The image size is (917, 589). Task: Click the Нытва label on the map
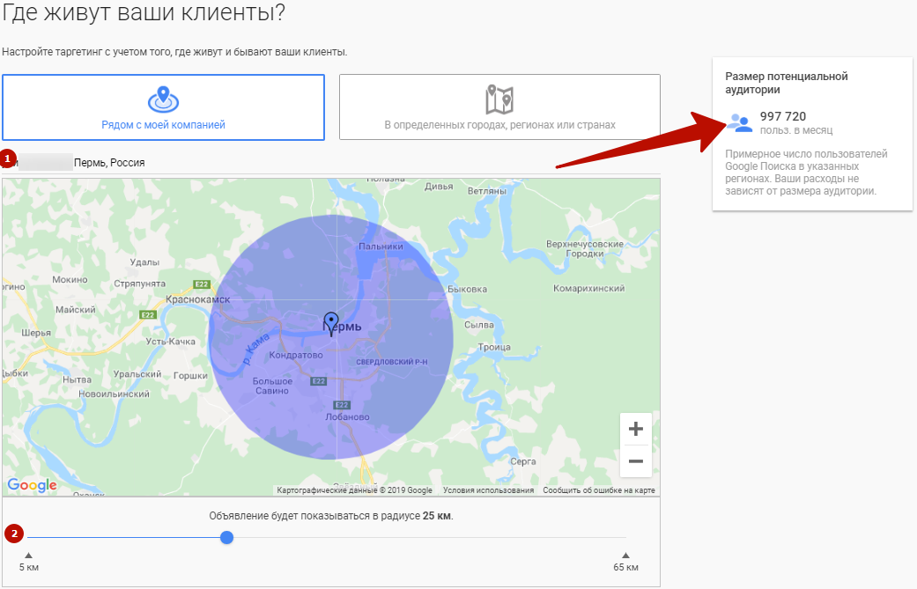click(x=77, y=379)
